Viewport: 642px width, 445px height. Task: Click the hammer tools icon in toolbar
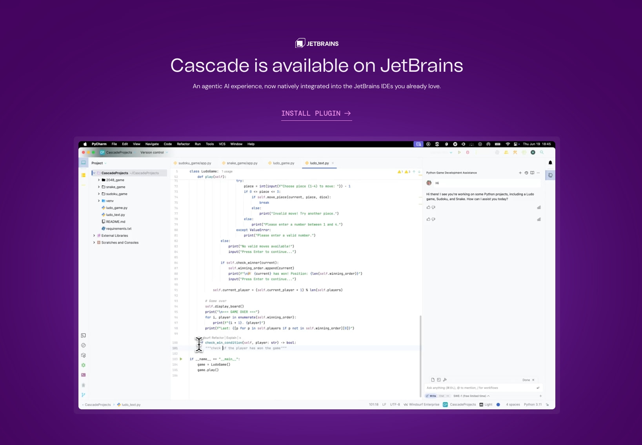(x=515, y=153)
